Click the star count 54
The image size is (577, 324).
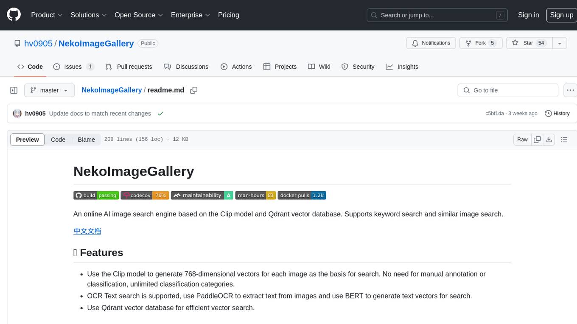tap(541, 43)
